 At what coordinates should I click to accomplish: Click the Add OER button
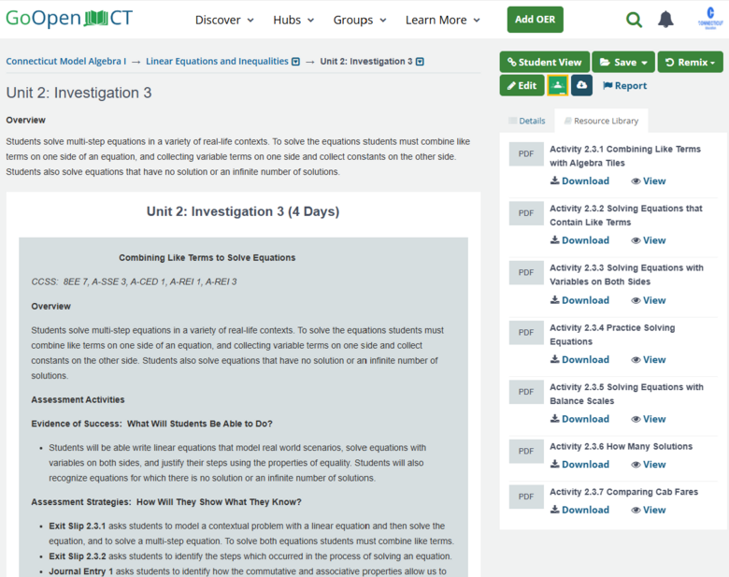pos(535,20)
